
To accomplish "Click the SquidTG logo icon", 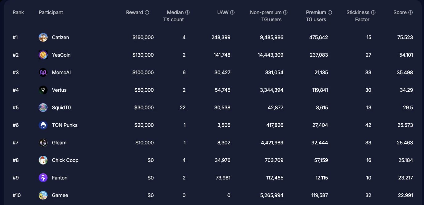I will click(x=43, y=107).
